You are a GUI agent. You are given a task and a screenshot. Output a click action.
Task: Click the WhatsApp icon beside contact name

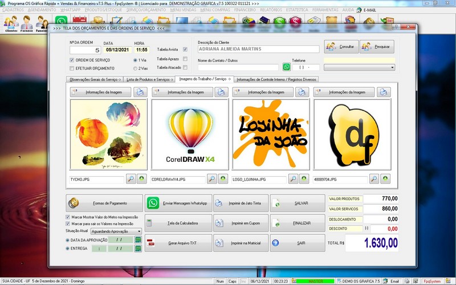[x=287, y=67]
